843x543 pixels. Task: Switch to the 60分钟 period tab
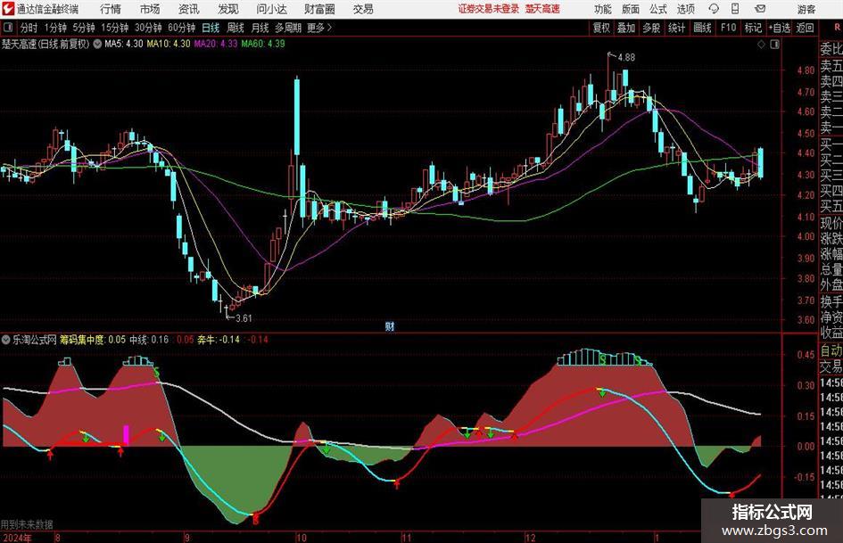pyautogui.click(x=182, y=28)
